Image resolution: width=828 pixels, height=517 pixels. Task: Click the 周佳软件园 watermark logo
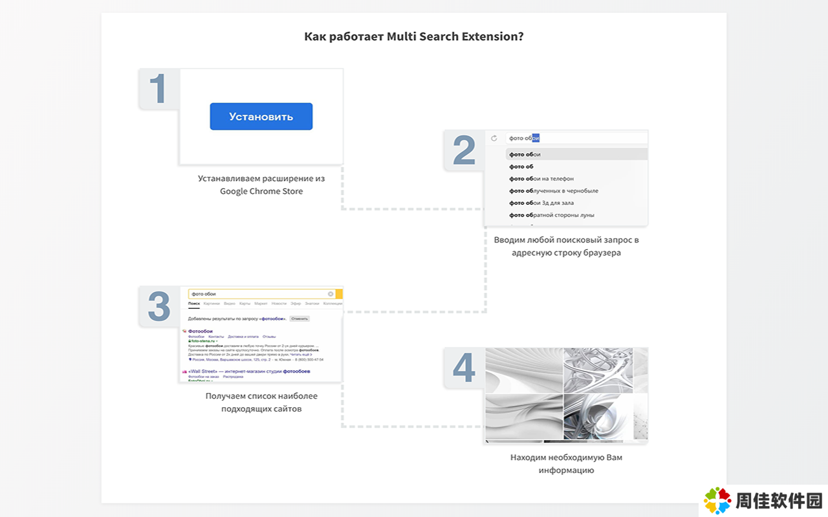[763, 500]
